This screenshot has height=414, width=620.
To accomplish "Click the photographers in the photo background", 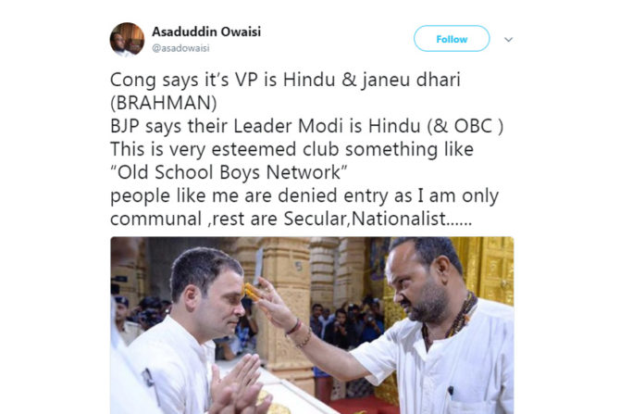I will tap(348, 322).
